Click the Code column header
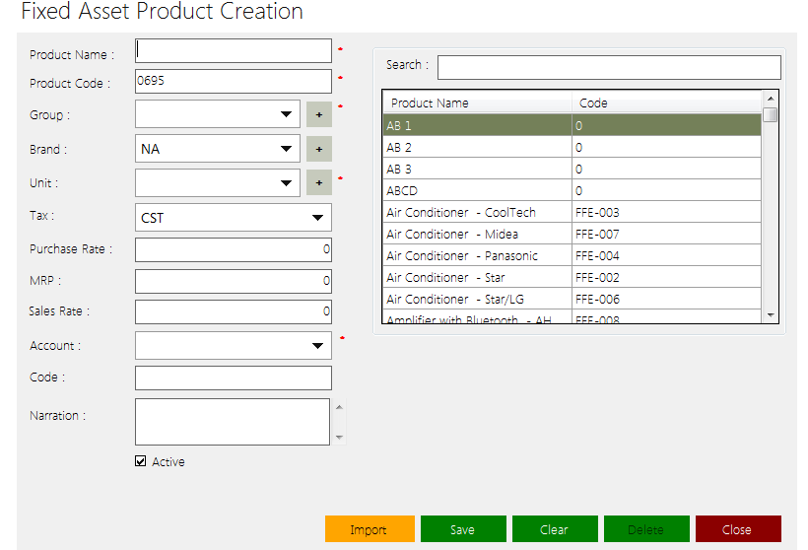Viewport: 808px width, 550px height. click(x=666, y=103)
